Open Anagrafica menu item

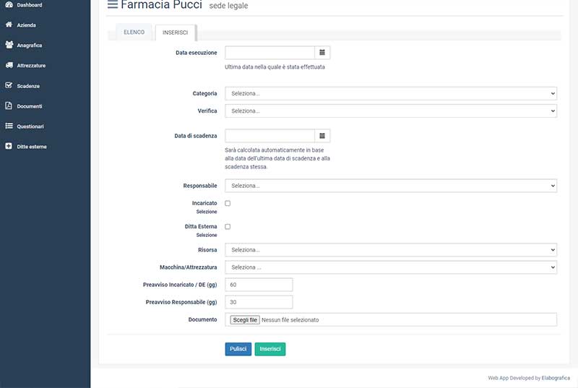point(30,46)
